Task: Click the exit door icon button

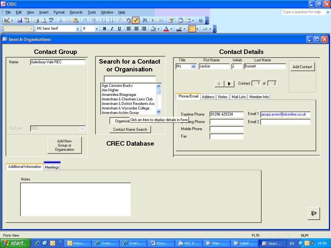Action: point(314,213)
